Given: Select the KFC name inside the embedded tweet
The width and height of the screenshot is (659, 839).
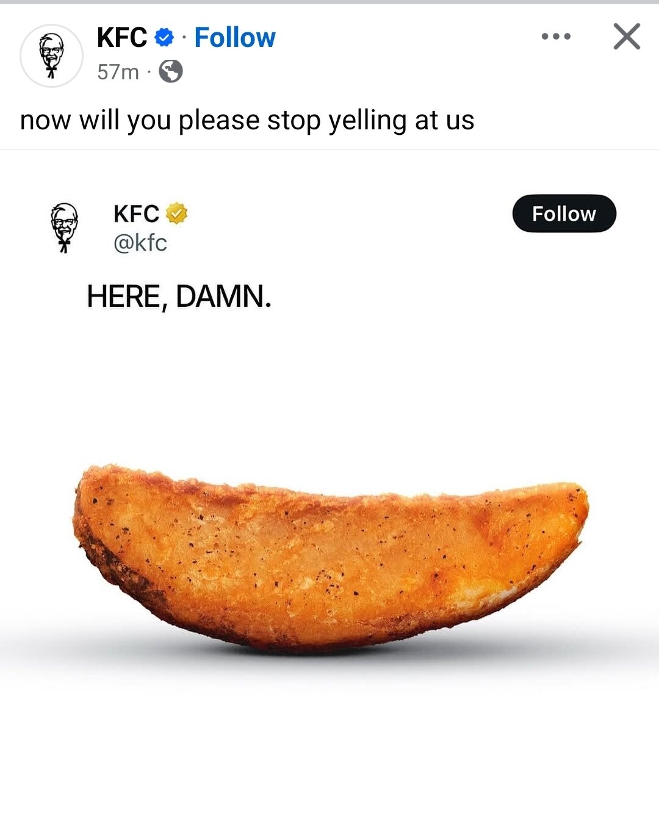Looking at the screenshot, I should (x=136, y=214).
